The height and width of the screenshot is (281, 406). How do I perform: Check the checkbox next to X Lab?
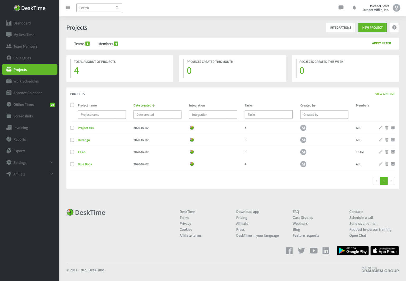tap(72, 152)
